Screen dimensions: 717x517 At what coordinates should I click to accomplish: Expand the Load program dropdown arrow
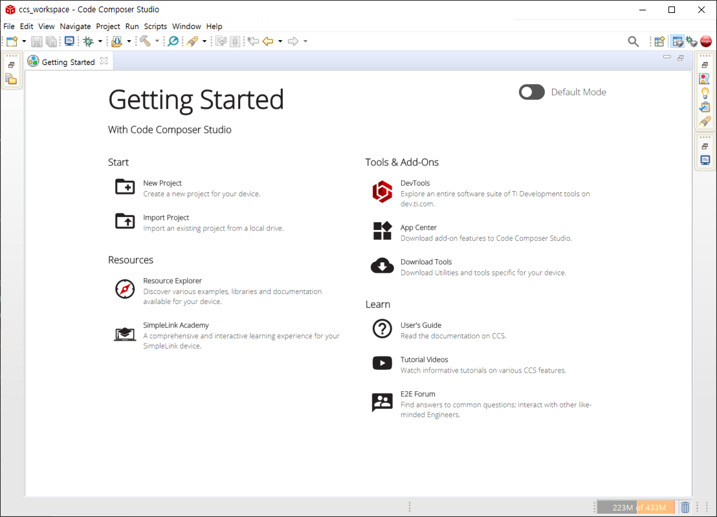[129, 41]
